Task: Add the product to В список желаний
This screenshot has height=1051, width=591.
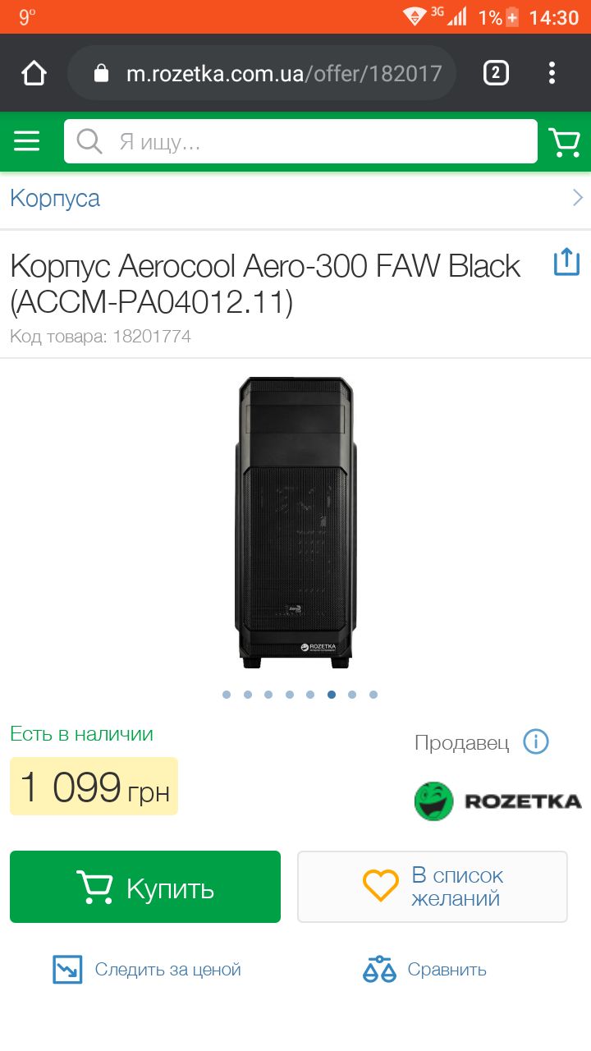Action: 433,887
